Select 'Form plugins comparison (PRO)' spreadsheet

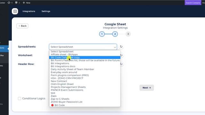(85, 75)
